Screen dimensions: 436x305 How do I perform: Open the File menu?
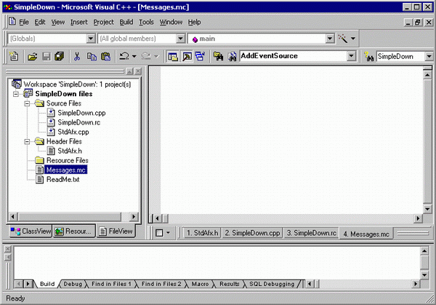[24, 22]
